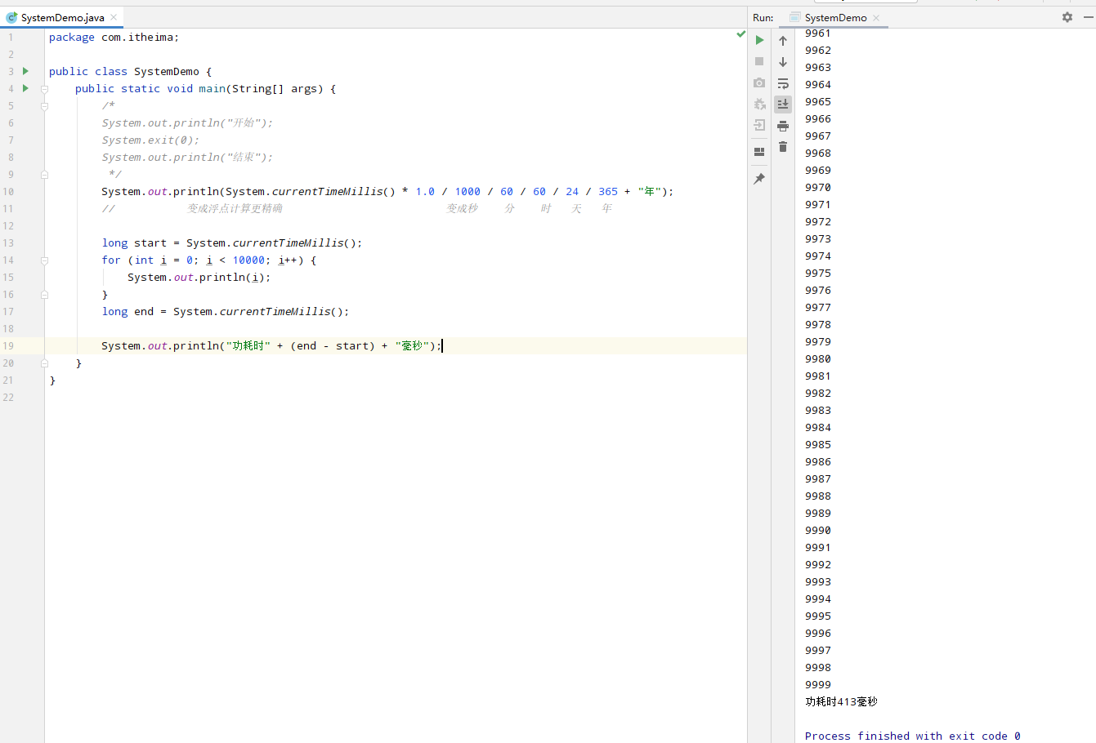This screenshot has width=1096, height=743.
Task: Pin the Run tab with the pin icon
Action: tap(759, 179)
